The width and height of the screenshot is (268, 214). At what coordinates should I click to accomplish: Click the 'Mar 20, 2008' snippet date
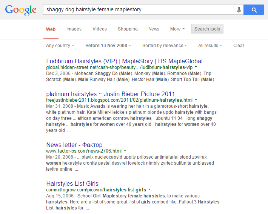(x=60, y=157)
